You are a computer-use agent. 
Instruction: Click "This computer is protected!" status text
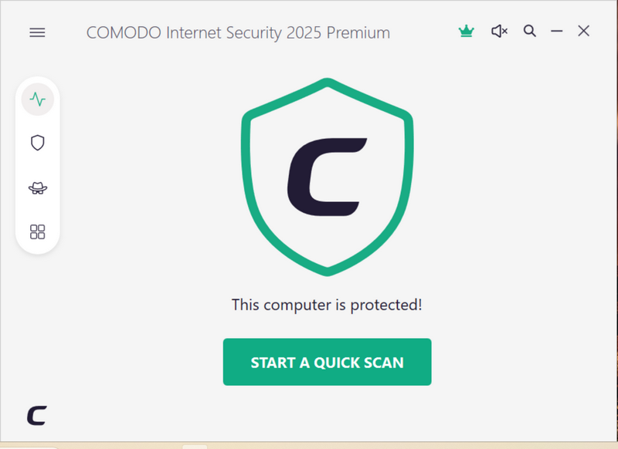click(327, 304)
